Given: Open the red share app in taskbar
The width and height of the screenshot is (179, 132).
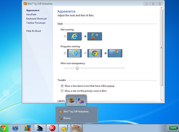Looking at the screenshot, I should (52, 128).
